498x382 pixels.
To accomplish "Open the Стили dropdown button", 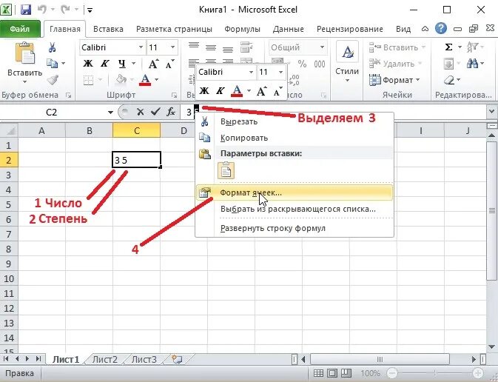I will (x=347, y=62).
